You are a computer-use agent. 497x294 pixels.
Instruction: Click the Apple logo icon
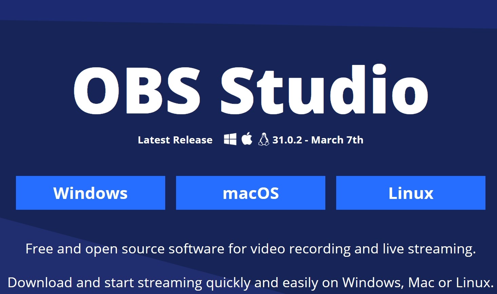[x=247, y=139]
